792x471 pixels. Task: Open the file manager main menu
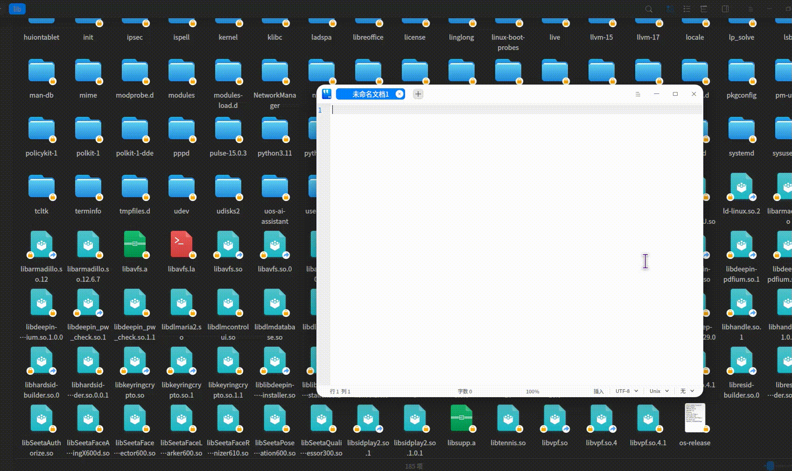point(750,9)
